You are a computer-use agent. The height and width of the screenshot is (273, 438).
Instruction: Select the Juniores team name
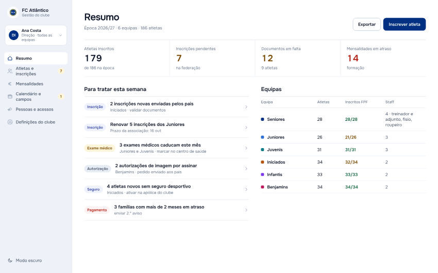[x=276, y=137]
